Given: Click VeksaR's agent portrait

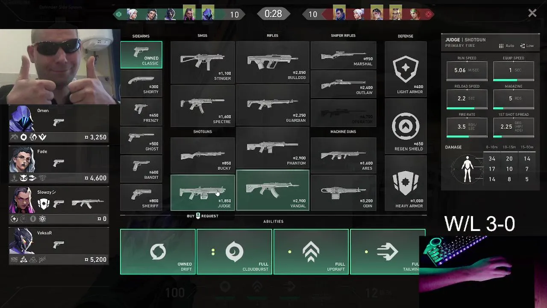Looking at the screenshot, I should coord(22,241).
